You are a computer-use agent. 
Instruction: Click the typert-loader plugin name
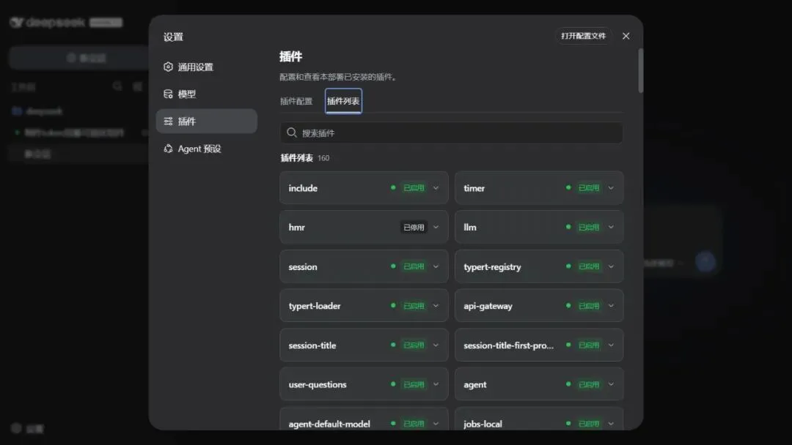pos(315,307)
